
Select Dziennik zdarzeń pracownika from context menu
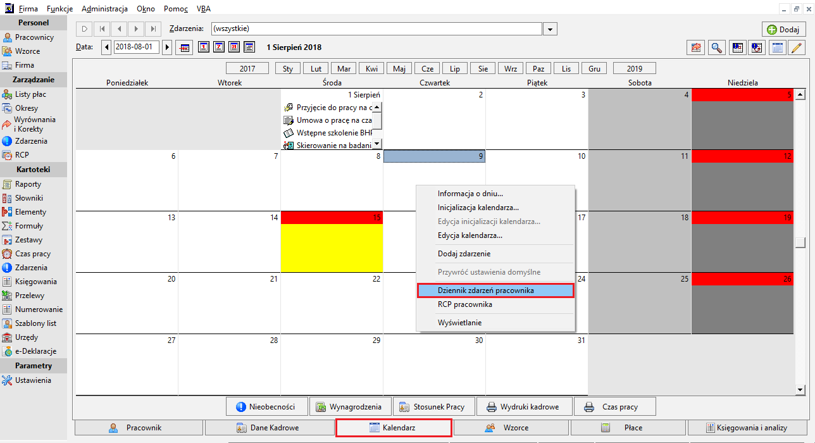coord(495,290)
